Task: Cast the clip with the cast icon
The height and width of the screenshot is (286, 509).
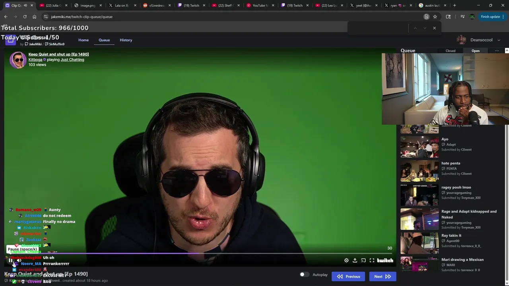Action: pos(363,261)
